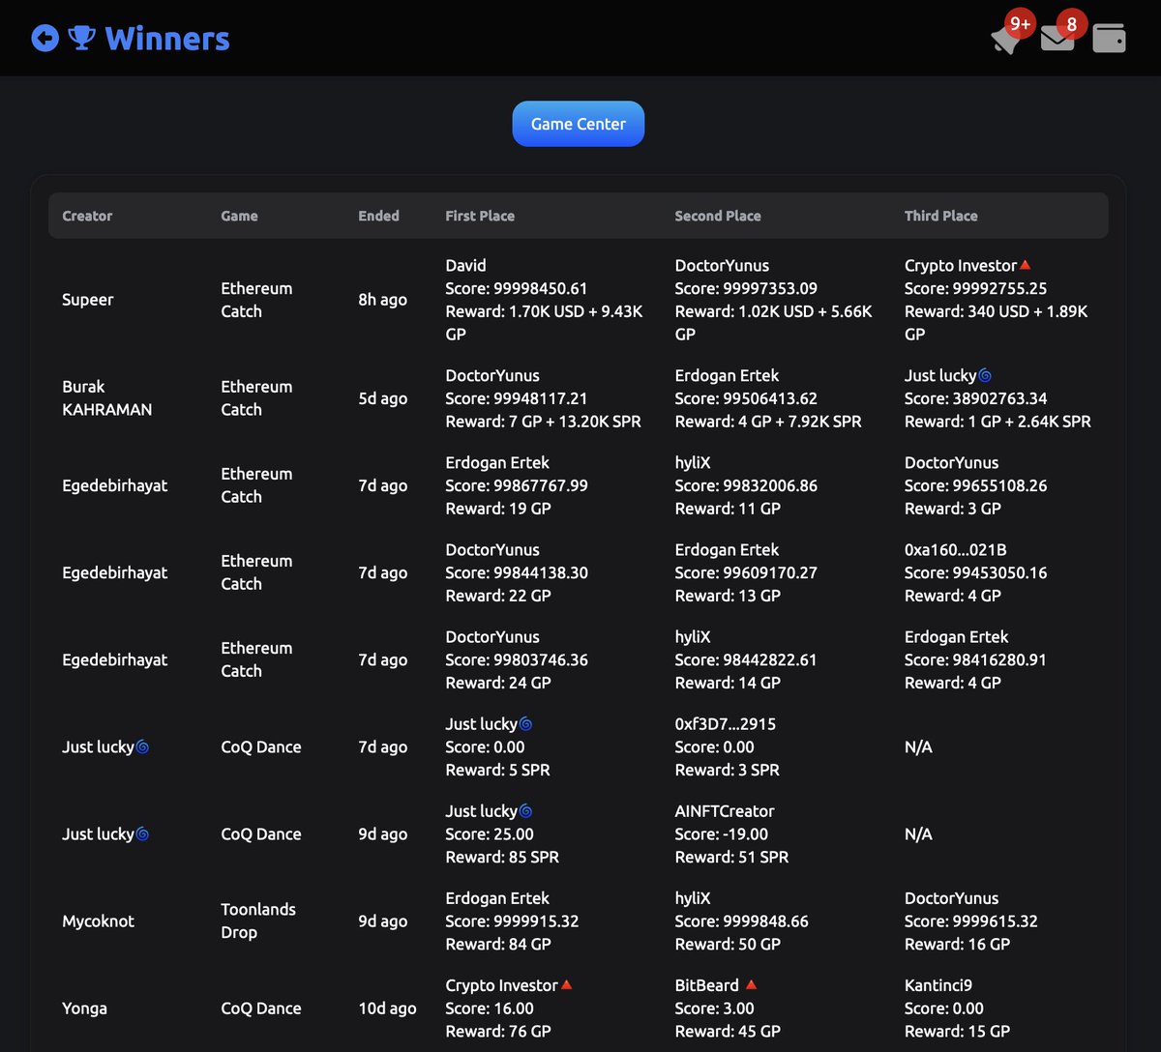Click second place player 0xf3D7...2915
This screenshot has width=1161, height=1052.
(x=726, y=723)
